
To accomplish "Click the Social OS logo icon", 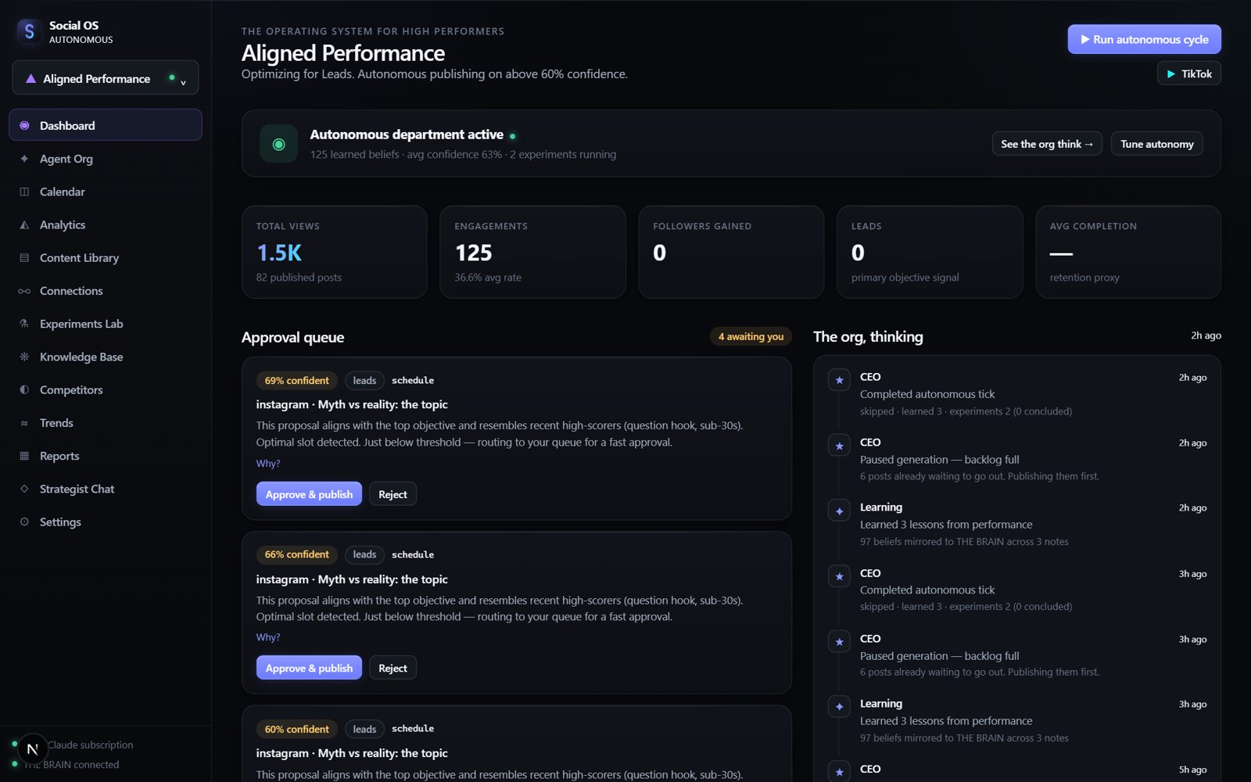I will tap(29, 31).
